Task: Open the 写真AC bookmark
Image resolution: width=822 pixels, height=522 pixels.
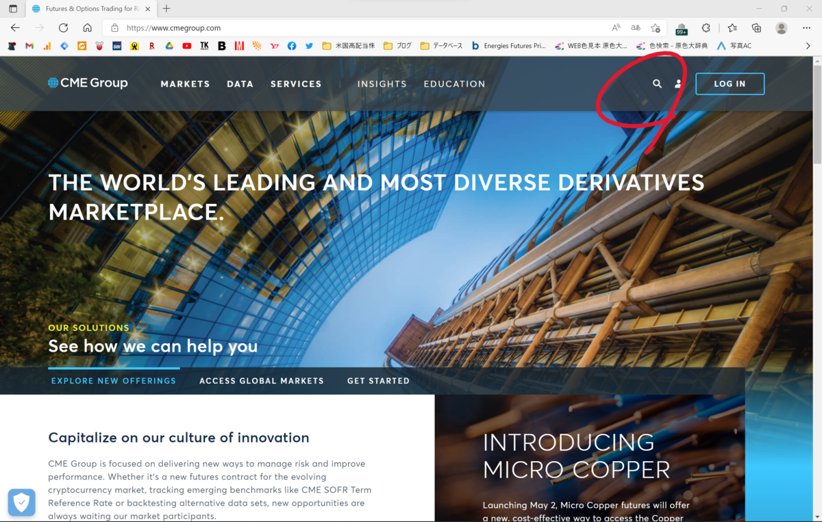Action: (x=734, y=46)
